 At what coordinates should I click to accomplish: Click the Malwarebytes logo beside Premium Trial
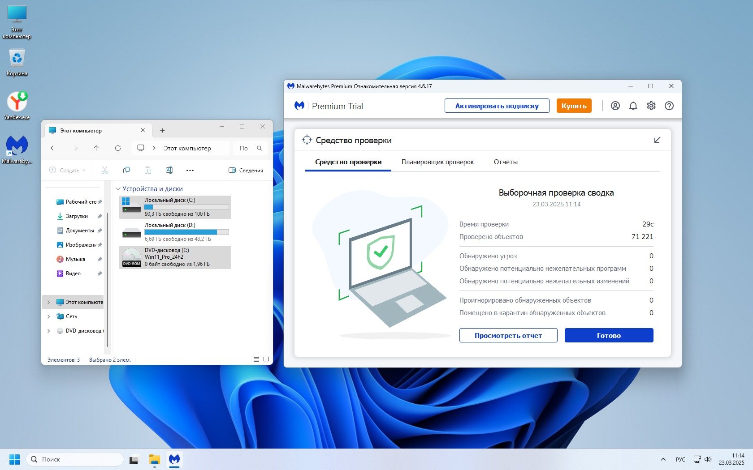[299, 106]
